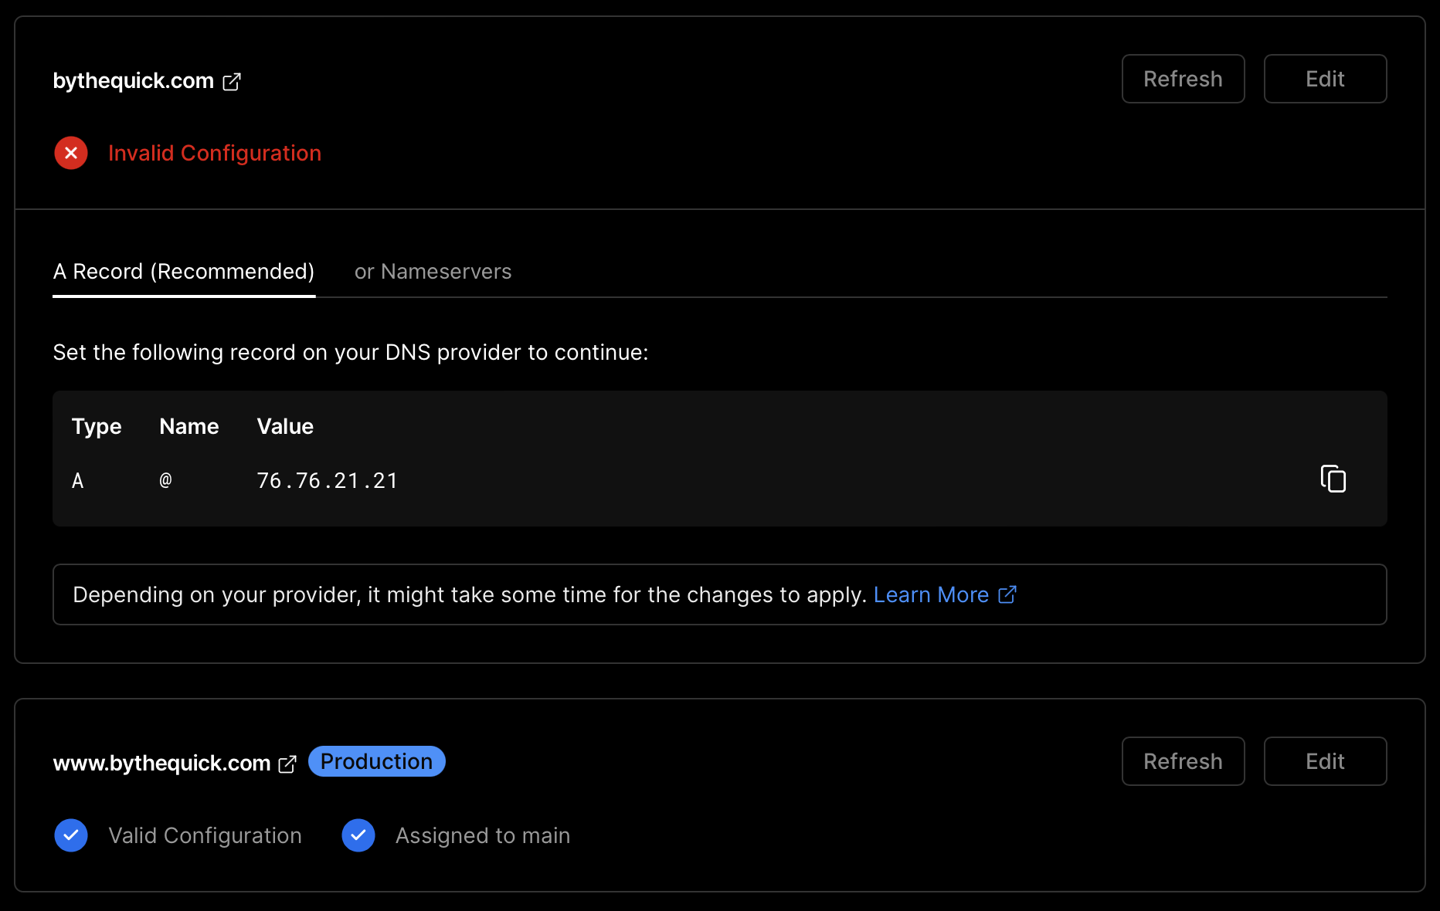Click the 'Set the following record' instruction text

point(351,352)
